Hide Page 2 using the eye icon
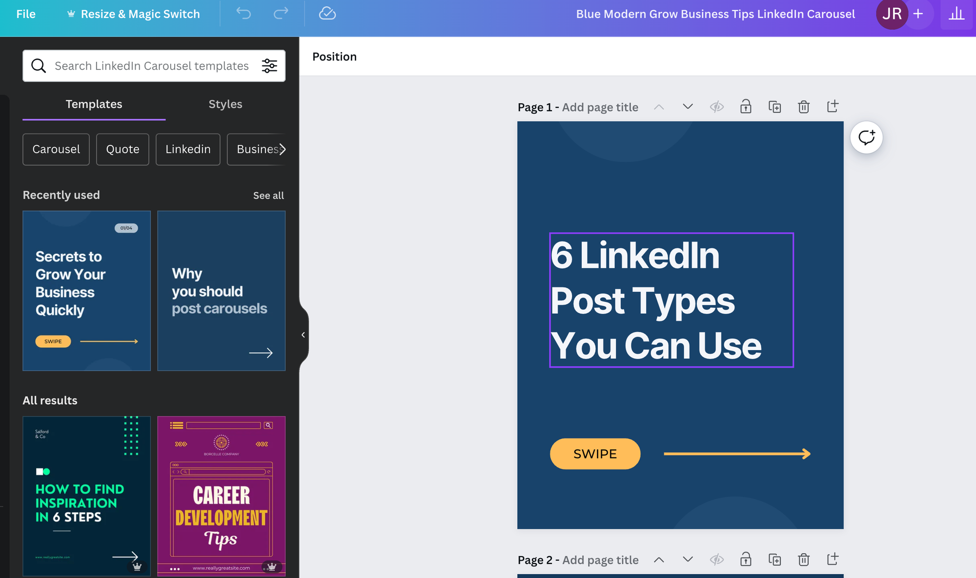Viewport: 976px width, 578px height. coord(717,559)
